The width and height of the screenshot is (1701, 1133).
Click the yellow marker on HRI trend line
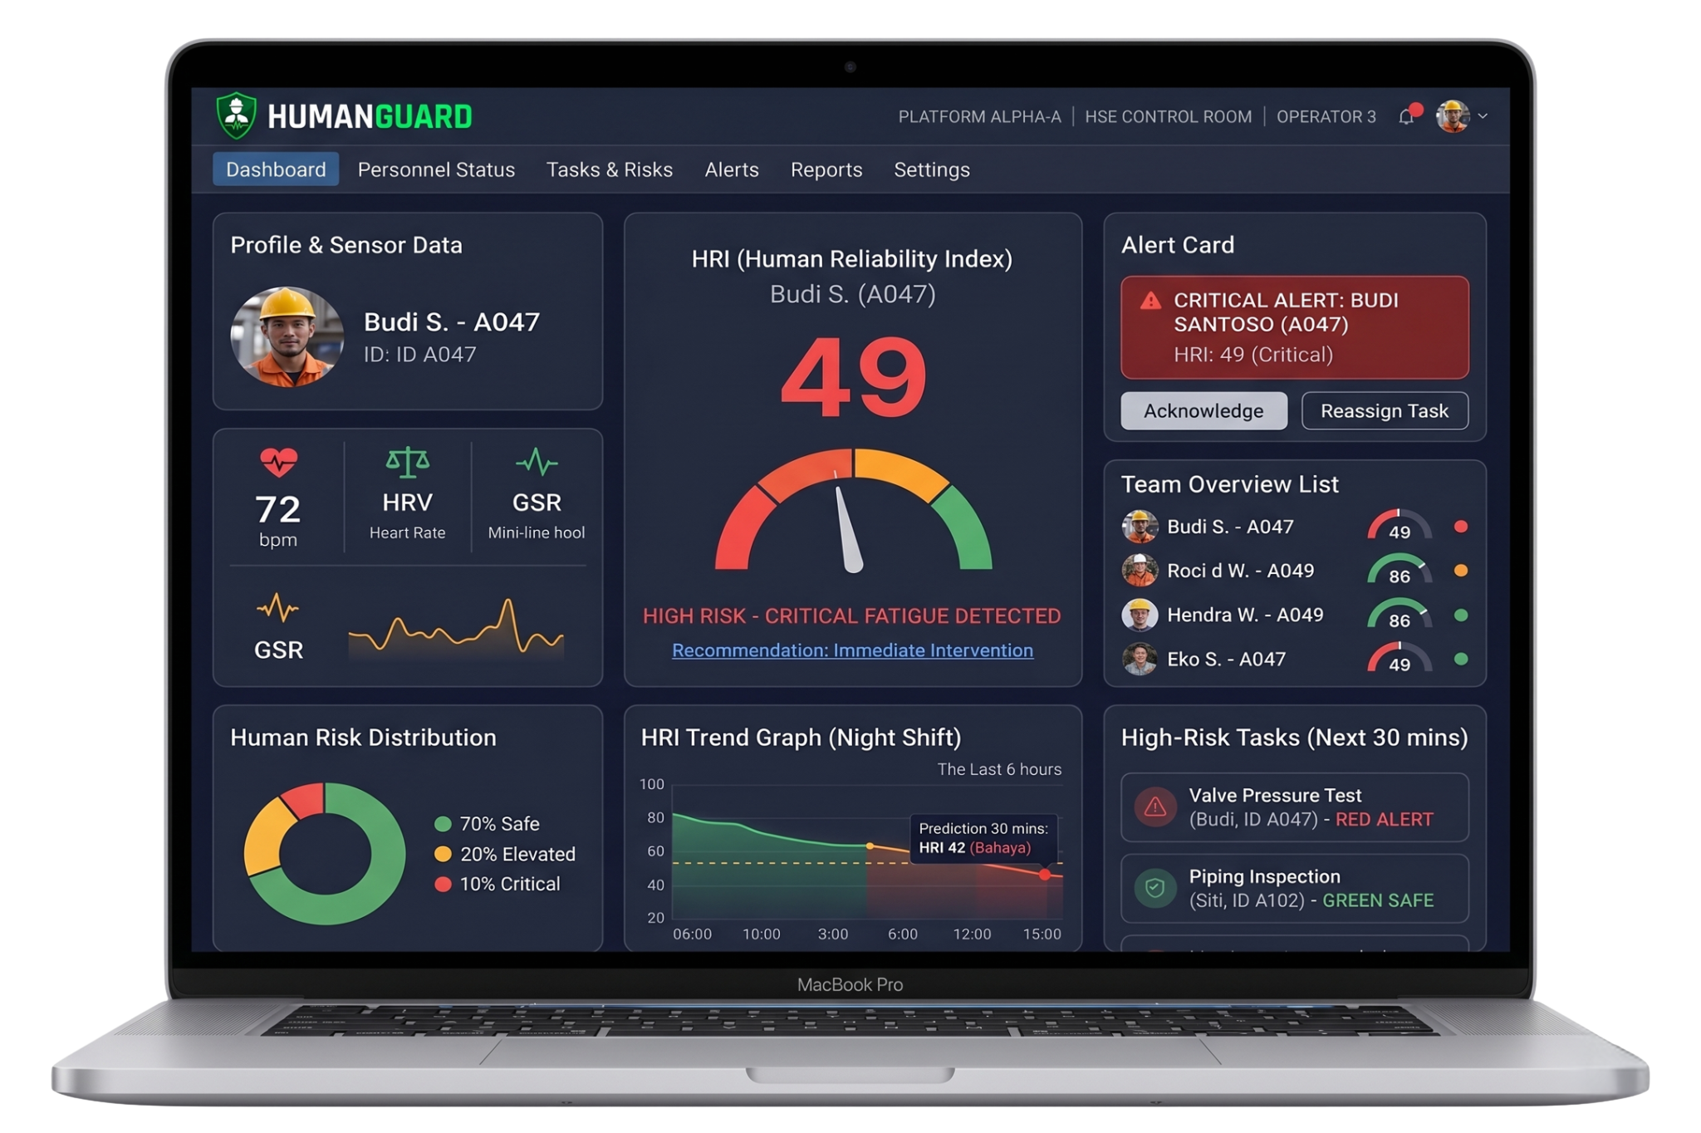click(x=870, y=846)
